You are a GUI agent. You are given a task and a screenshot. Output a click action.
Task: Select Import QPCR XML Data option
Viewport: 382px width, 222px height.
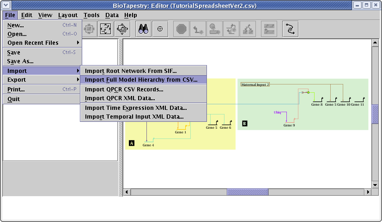click(x=120, y=98)
